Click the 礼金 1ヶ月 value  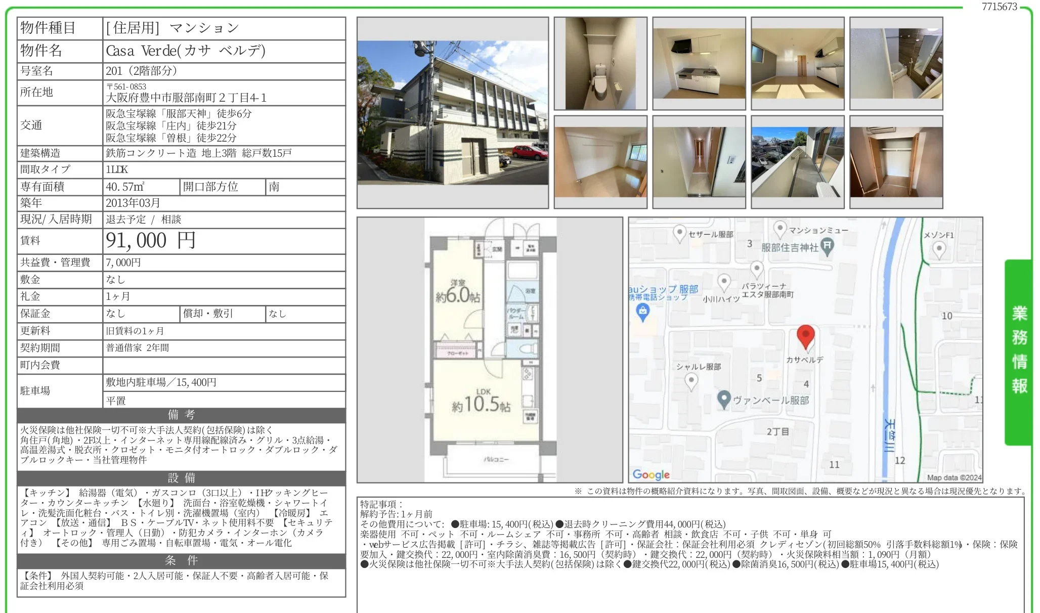(x=117, y=296)
